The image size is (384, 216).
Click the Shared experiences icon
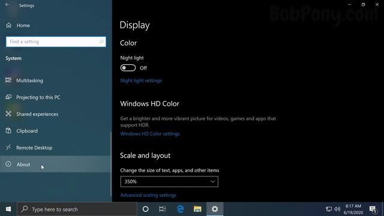(x=8, y=113)
